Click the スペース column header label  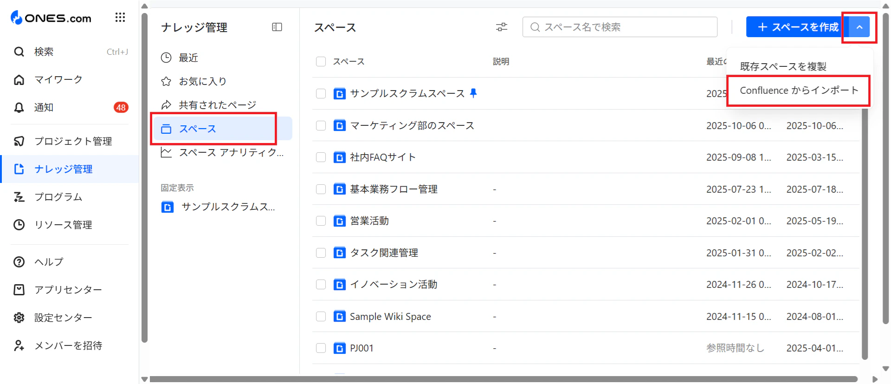pos(349,61)
